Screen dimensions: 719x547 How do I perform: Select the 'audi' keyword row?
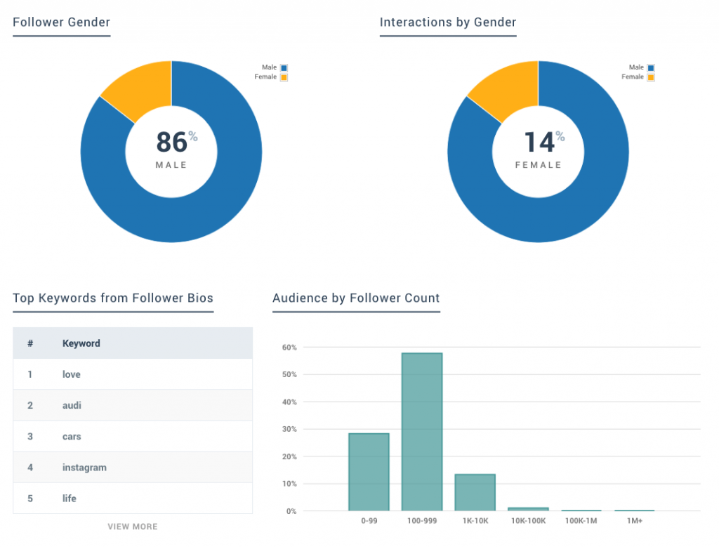pyautogui.click(x=133, y=405)
